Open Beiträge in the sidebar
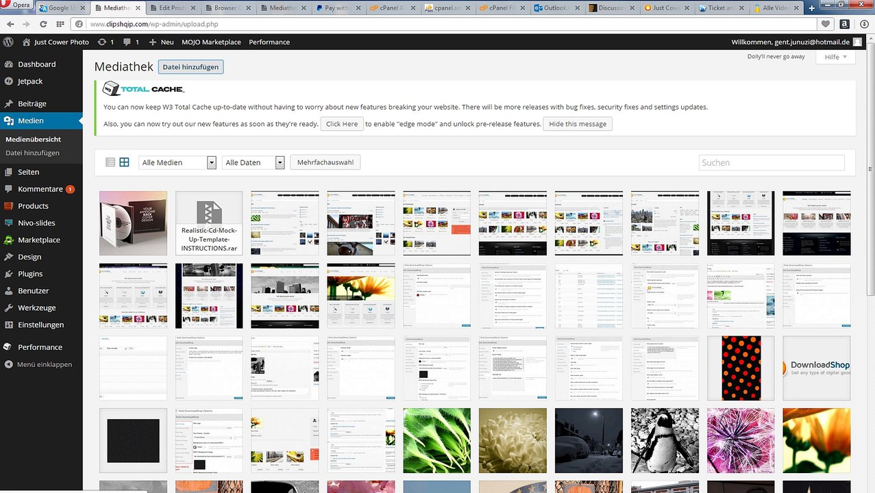Screen dimensions: 875x493 [x=41, y=103]
